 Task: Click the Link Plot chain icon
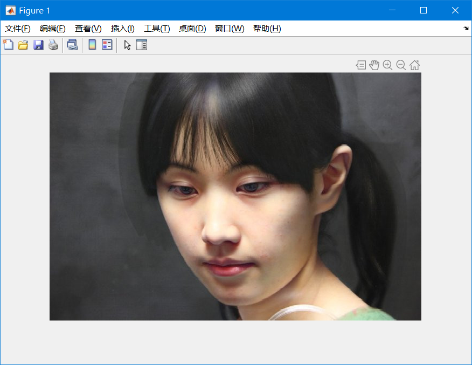pos(72,45)
